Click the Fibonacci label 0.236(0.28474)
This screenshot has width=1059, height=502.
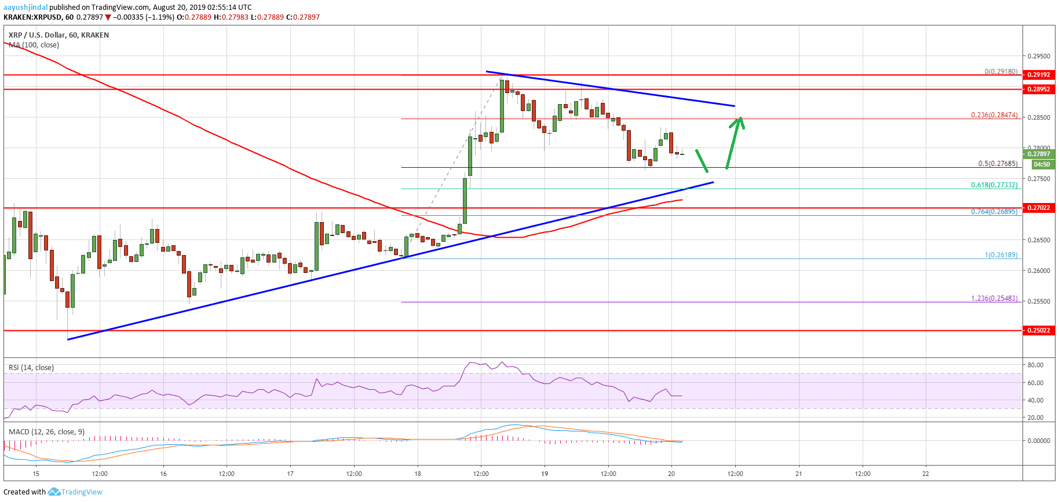pyautogui.click(x=994, y=115)
